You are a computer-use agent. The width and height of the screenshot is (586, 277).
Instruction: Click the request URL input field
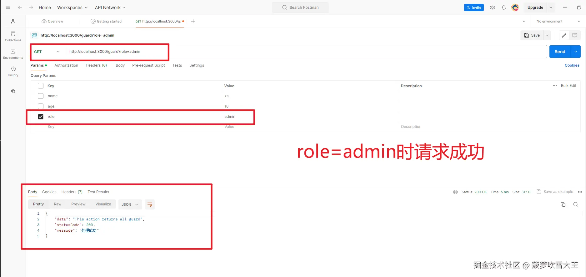(306, 52)
